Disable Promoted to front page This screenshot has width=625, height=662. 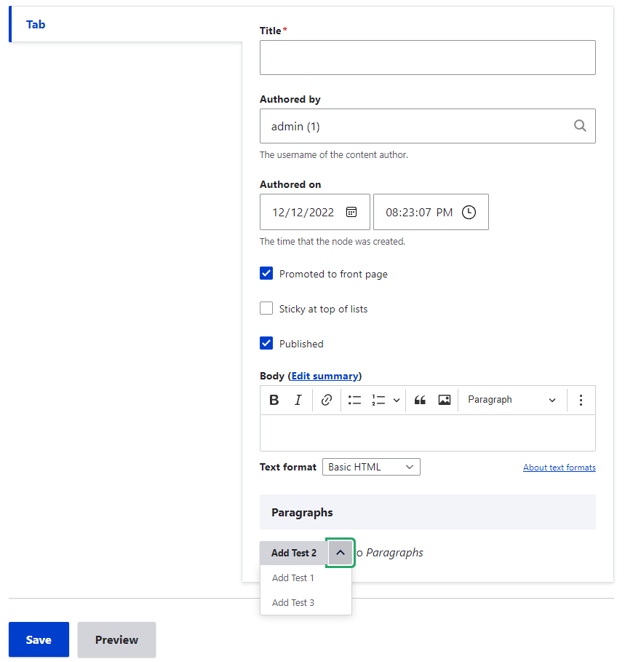click(266, 273)
